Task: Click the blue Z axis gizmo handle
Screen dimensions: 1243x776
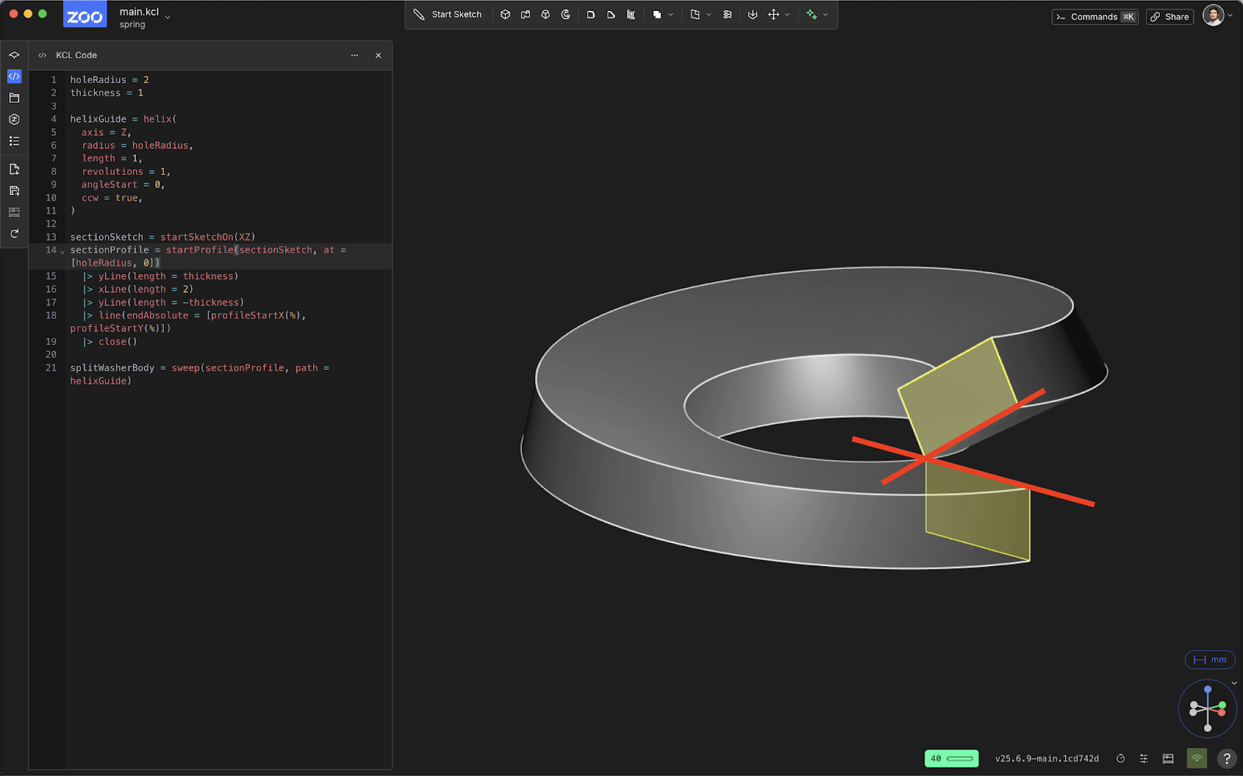Action: pyautogui.click(x=1207, y=689)
